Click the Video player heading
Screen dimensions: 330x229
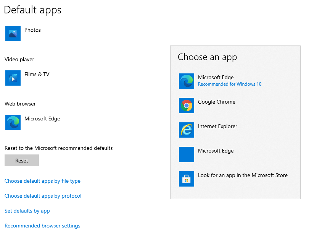click(19, 60)
